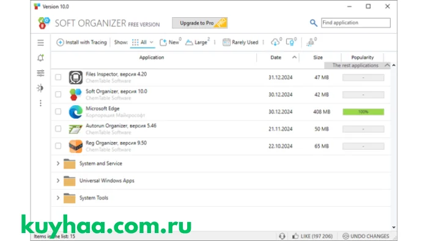Click the scrollbar down arrow
428x241 pixels.
click(394, 227)
